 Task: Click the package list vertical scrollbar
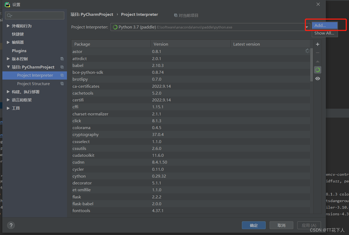(312, 65)
